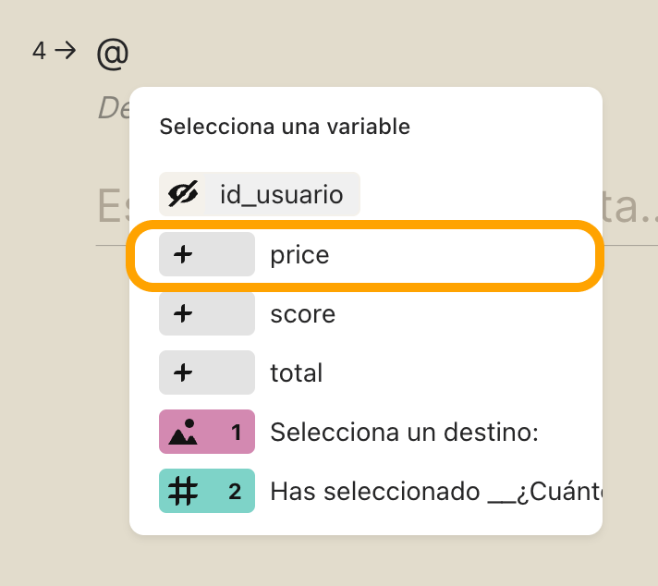The height and width of the screenshot is (586, 658).
Task: Click the description field behind the popup
Action: (114, 108)
